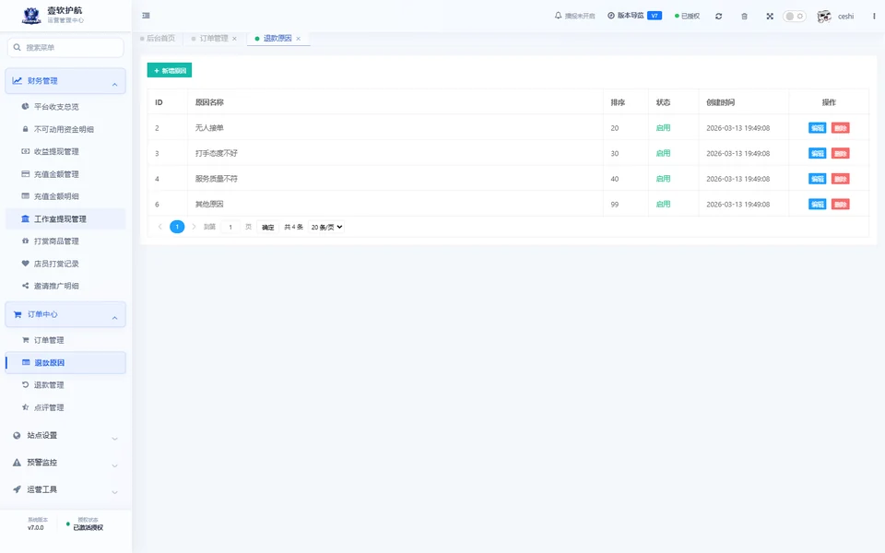Enter fullscreen with the expand icon
Image resolution: width=885 pixels, height=553 pixels.
[x=770, y=17]
